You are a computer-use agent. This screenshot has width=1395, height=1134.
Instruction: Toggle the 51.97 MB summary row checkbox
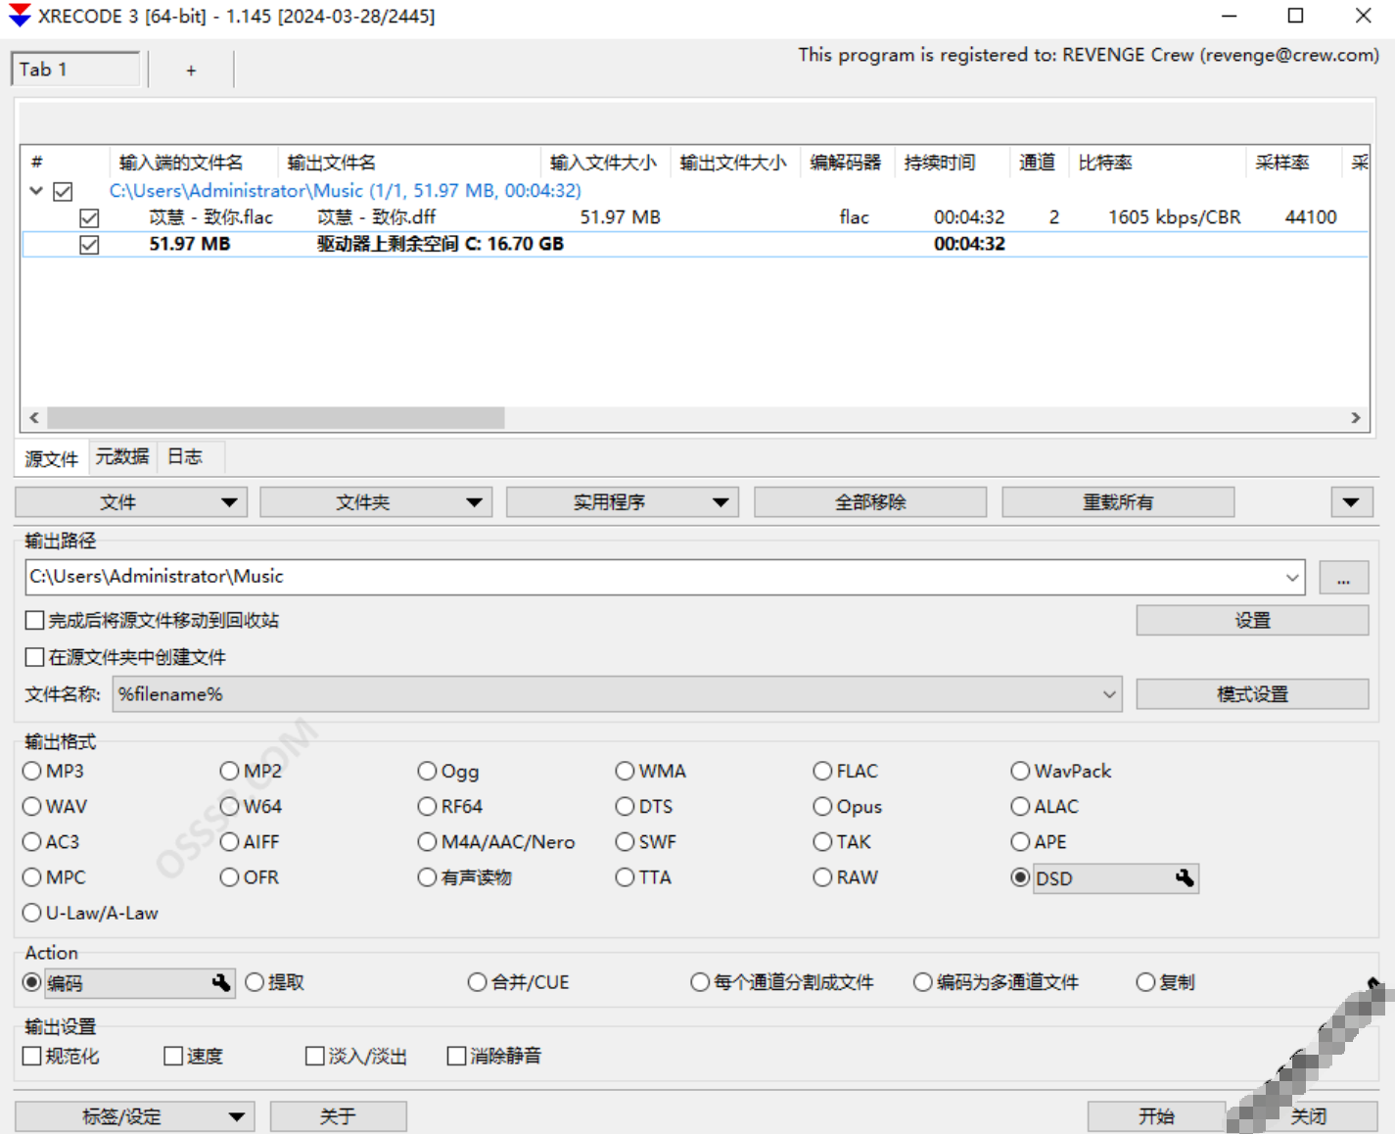click(89, 245)
